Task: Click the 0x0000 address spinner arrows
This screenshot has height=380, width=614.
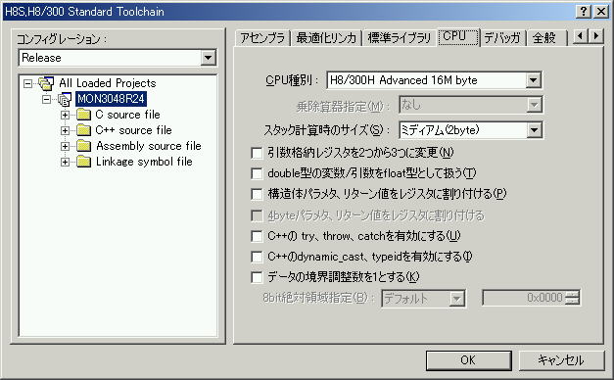Action: point(572,298)
